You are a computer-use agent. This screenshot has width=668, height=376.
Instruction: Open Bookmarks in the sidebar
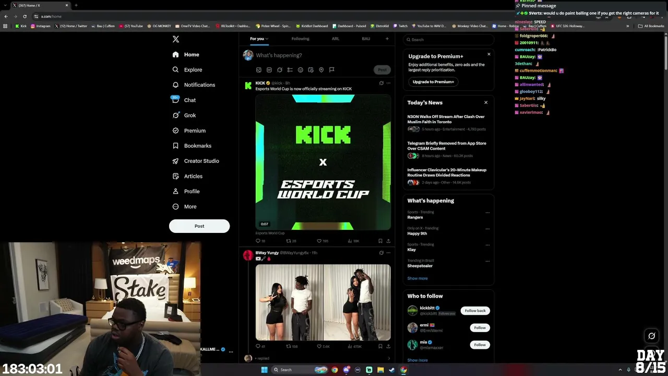tap(192, 146)
